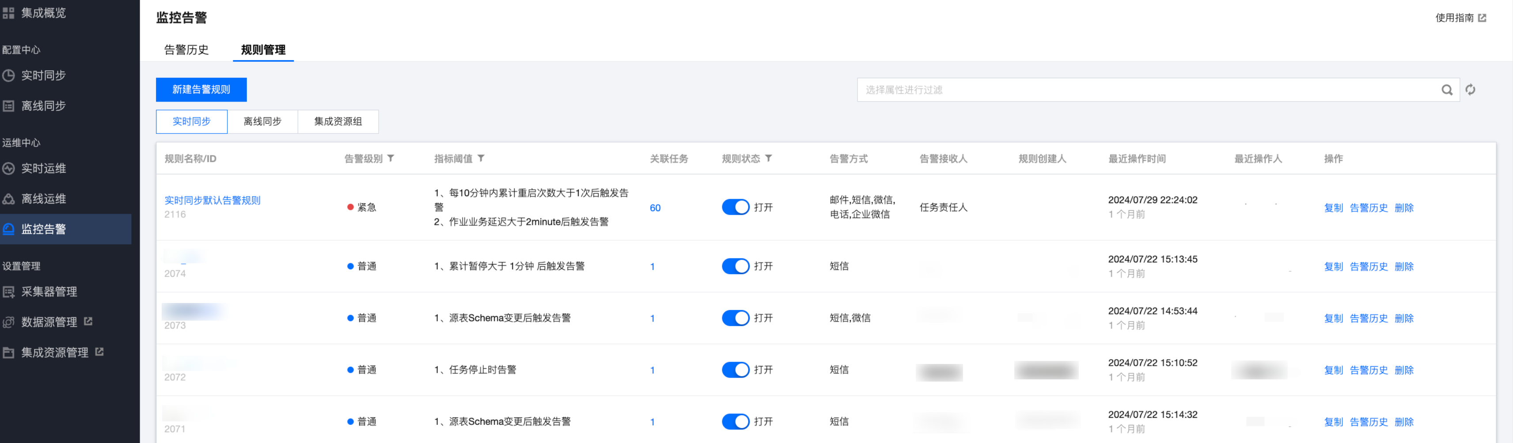Click the 实时同步 sidebar clock icon
This screenshot has height=443, width=1513.
(x=8, y=75)
